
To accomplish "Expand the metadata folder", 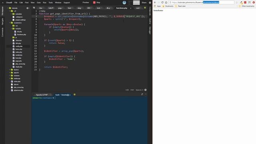I will coord(11,14).
